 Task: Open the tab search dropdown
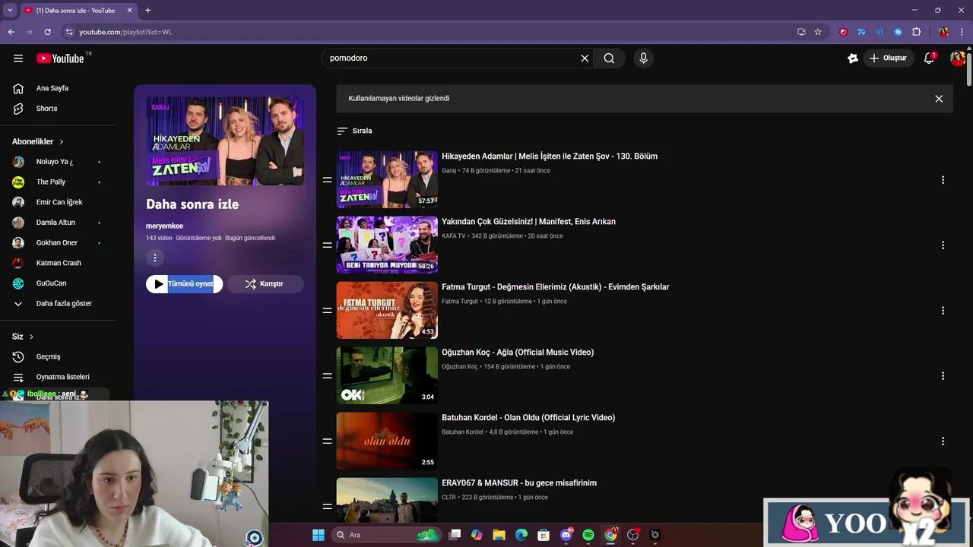click(x=10, y=11)
